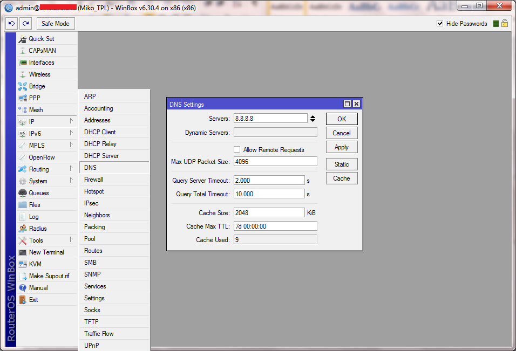516x351 pixels.
Task: Open the Static DNS entries button
Action: (342, 164)
